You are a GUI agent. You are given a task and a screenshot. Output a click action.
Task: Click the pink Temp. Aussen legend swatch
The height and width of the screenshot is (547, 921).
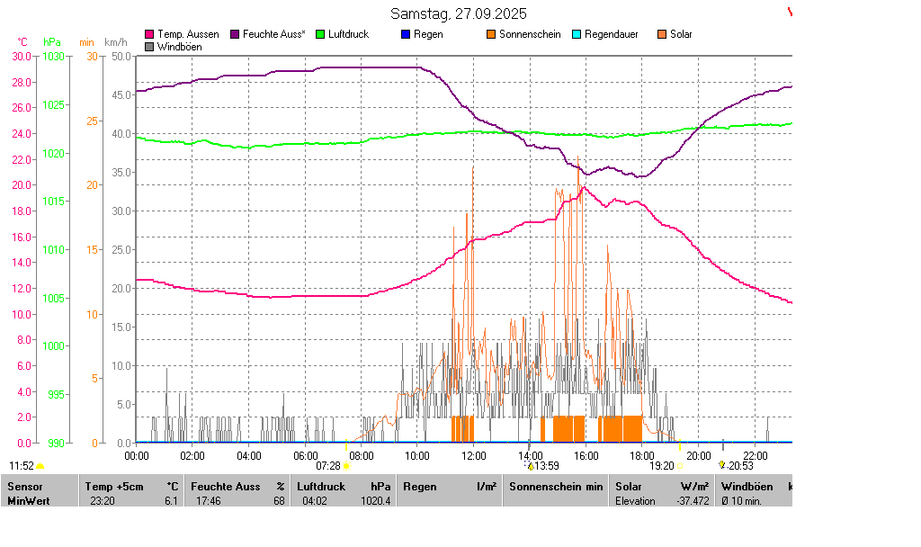tap(149, 34)
